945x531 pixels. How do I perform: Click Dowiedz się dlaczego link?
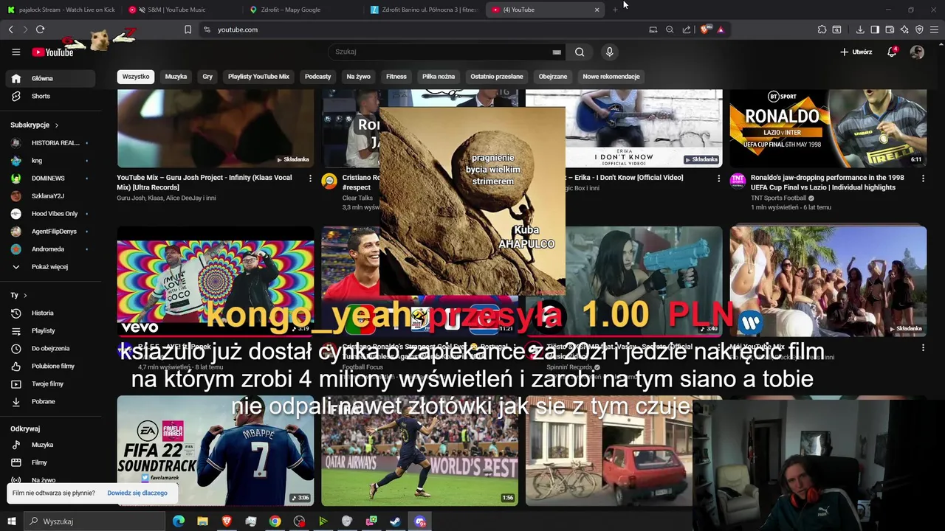coord(137,493)
